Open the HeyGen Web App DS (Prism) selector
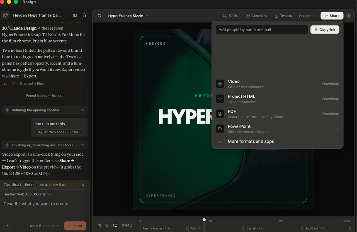 (28, 194)
